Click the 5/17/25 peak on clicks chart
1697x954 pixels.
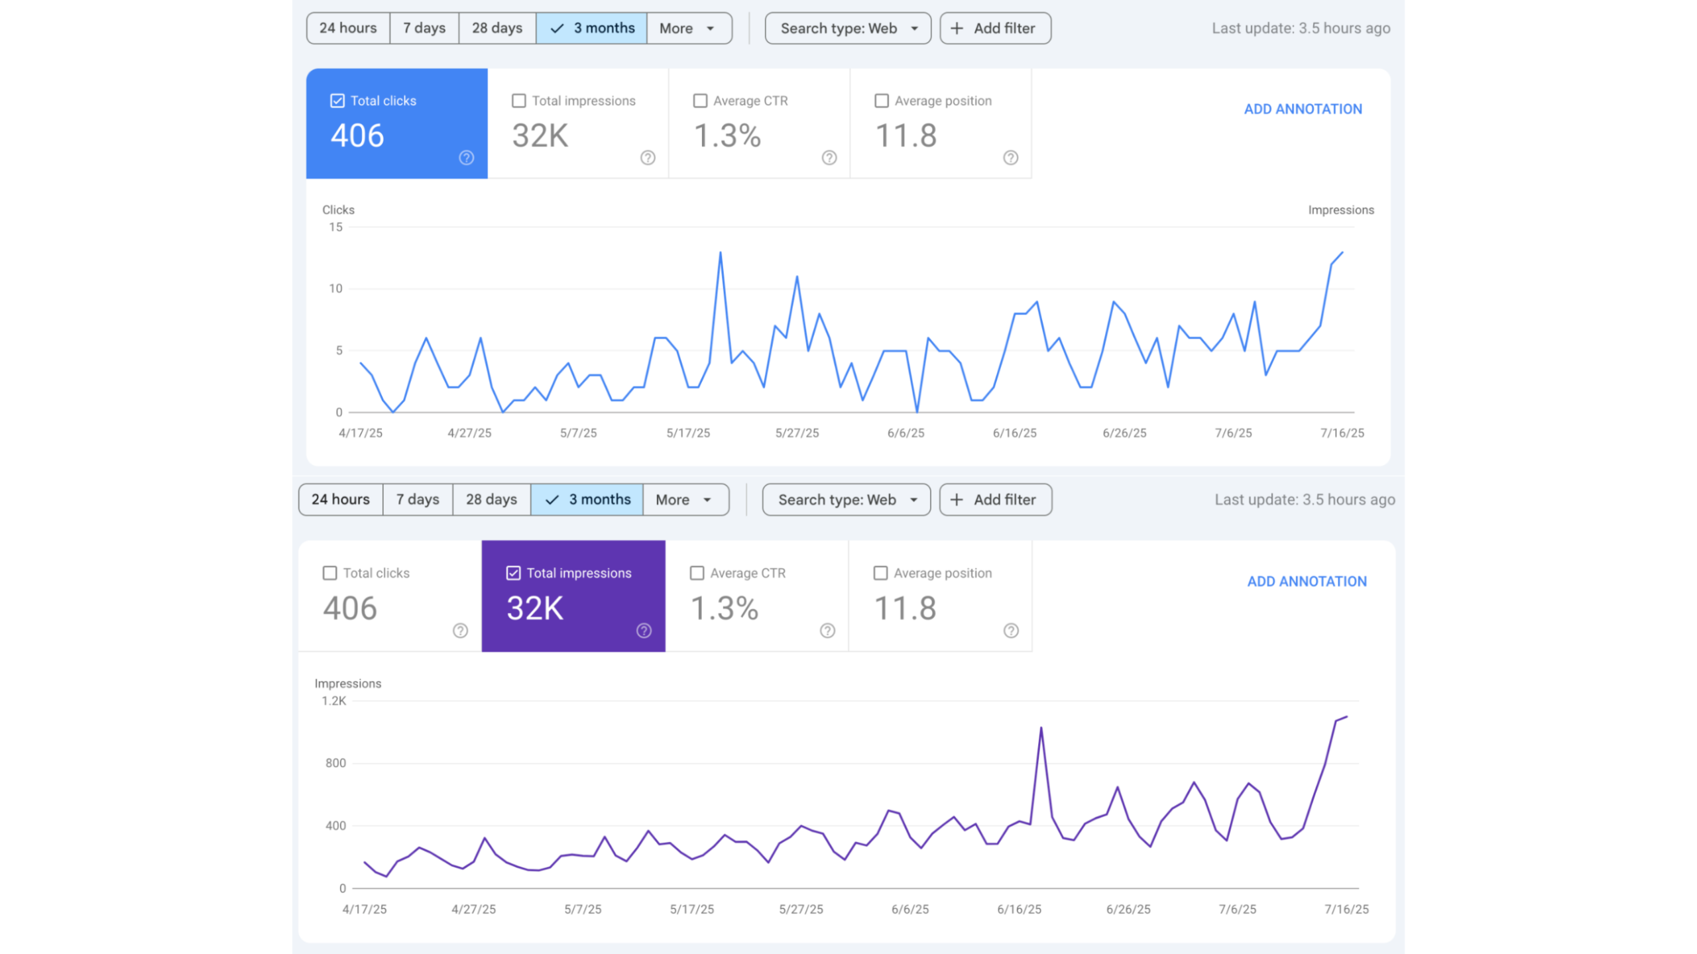[x=720, y=253]
